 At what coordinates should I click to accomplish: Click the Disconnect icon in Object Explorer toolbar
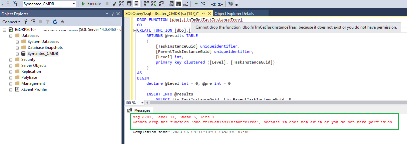pos(33,22)
